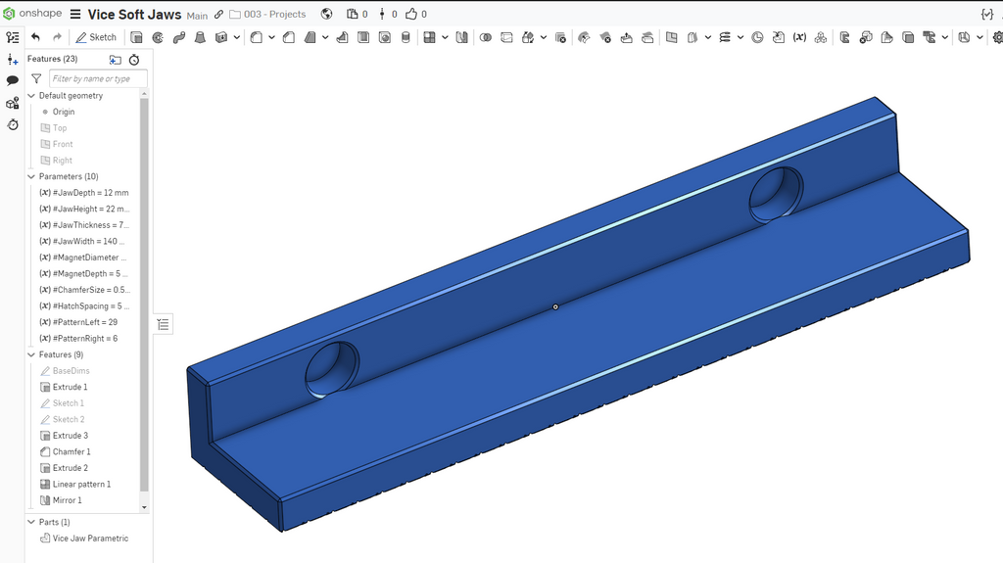Select the Fillet tool
Screen dimensions: 1003x563
(x=256, y=38)
